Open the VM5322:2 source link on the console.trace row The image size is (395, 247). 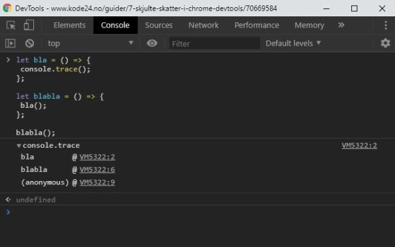[359, 145]
